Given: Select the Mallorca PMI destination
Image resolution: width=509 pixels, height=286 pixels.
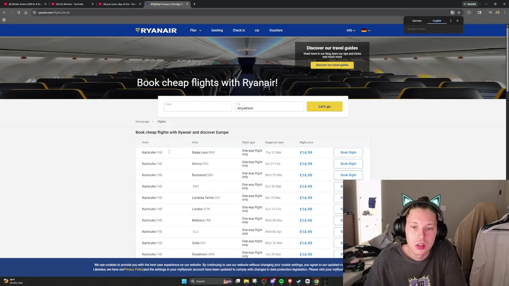Looking at the screenshot, I should coord(201,220).
